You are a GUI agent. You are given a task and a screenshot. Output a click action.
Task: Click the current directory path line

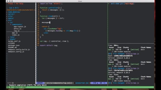[21, 10]
